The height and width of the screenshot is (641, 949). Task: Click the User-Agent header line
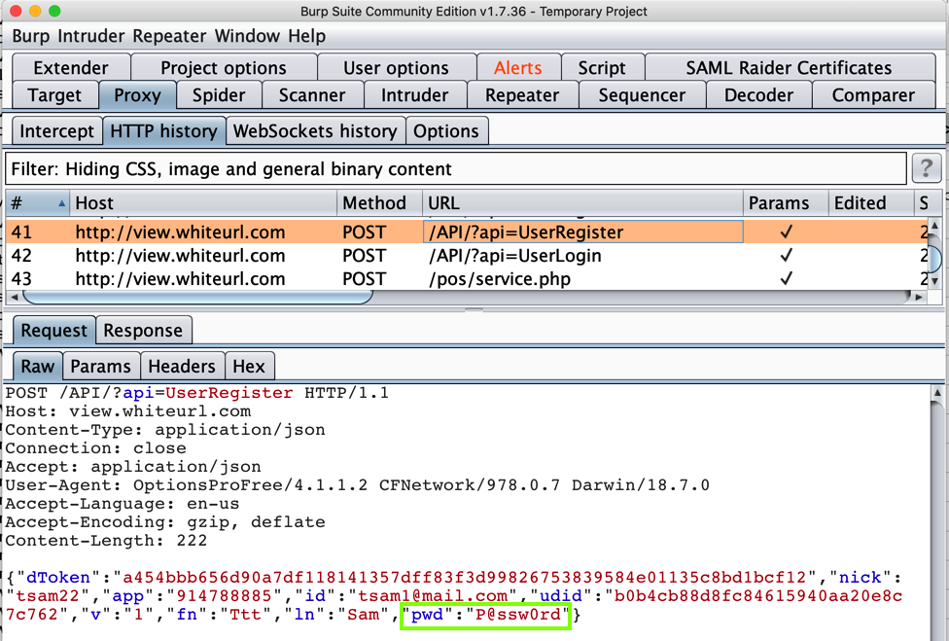coord(358,485)
